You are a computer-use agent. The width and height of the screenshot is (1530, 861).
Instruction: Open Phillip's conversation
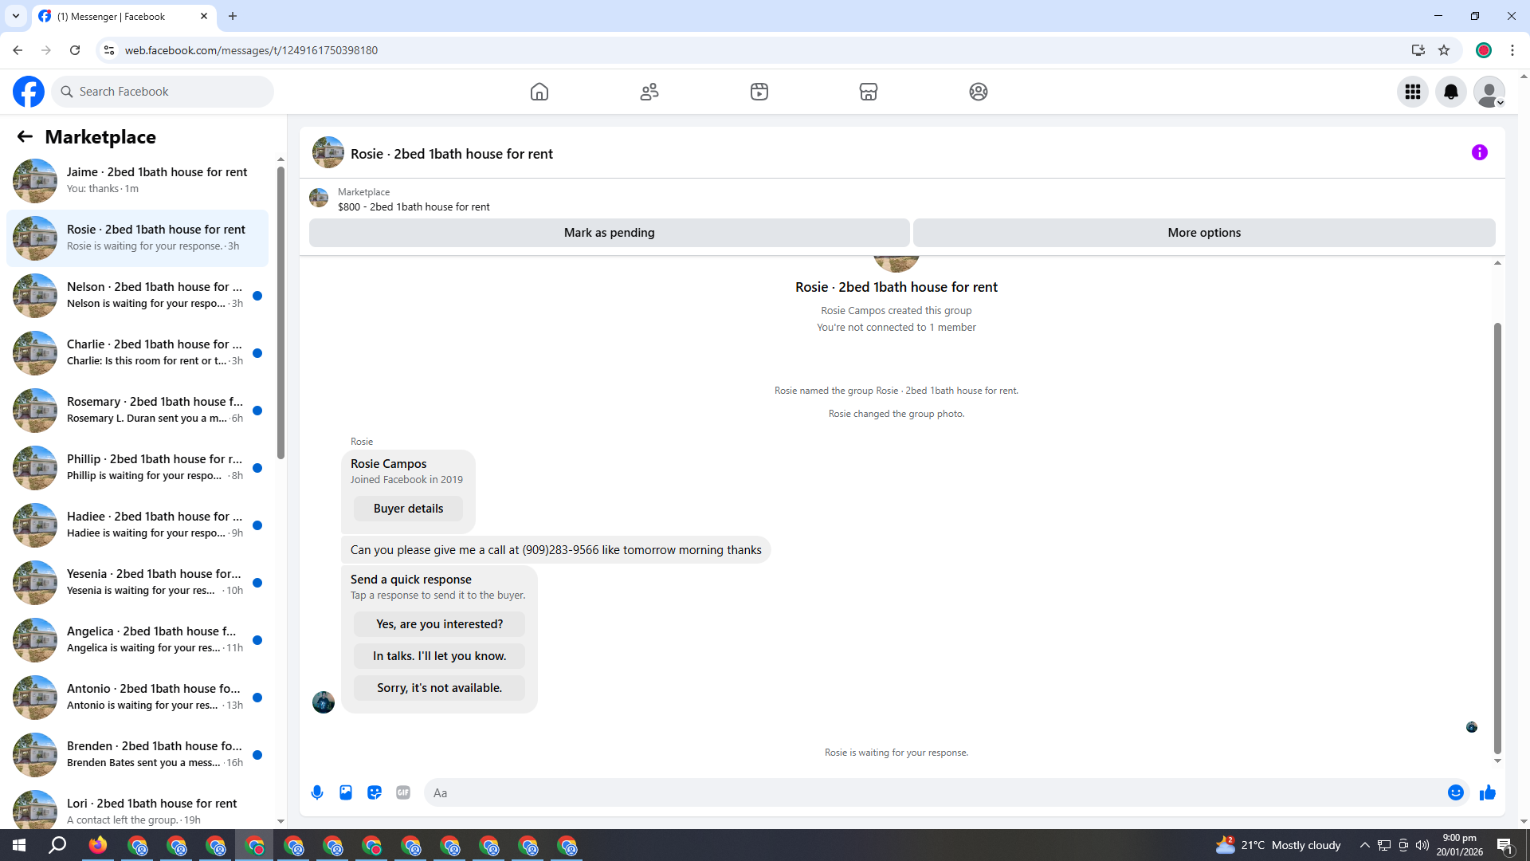(137, 468)
